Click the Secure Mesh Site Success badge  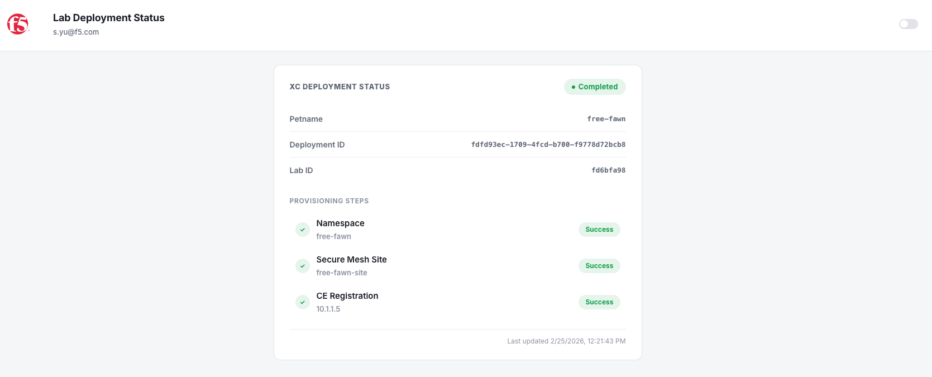599,266
